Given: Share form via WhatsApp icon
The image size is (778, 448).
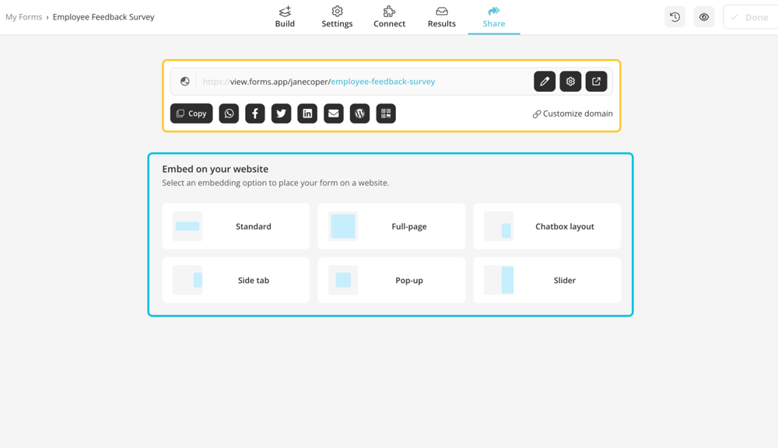Looking at the screenshot, I should (x=229, y=114).
